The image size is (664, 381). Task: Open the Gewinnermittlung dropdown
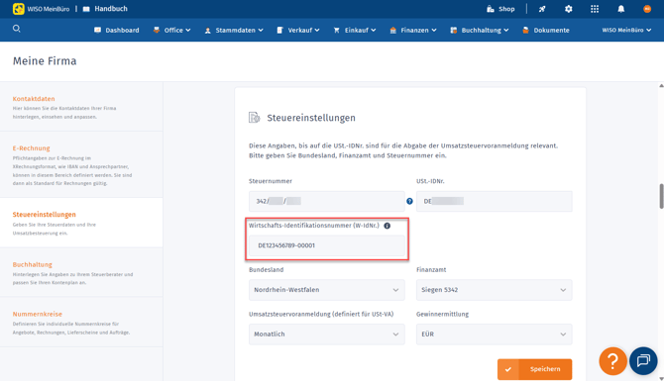495,334
